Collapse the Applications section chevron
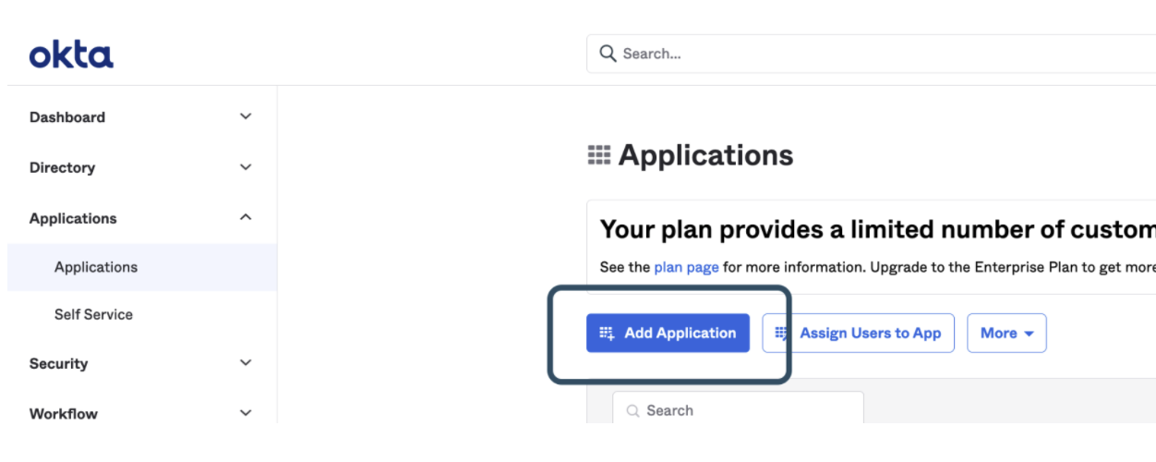 [x=246, y=217]
